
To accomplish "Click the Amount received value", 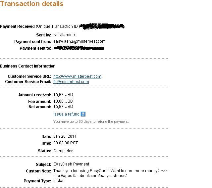I will [63, 95].
